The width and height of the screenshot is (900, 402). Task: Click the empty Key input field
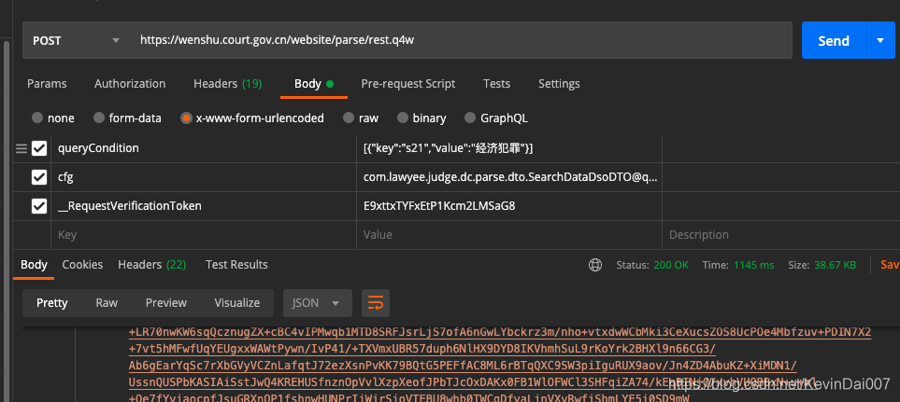click(x=204, y=235)
